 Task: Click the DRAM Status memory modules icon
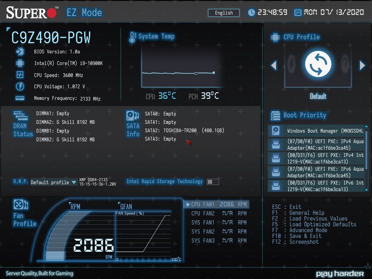click(x=20, y=115)
